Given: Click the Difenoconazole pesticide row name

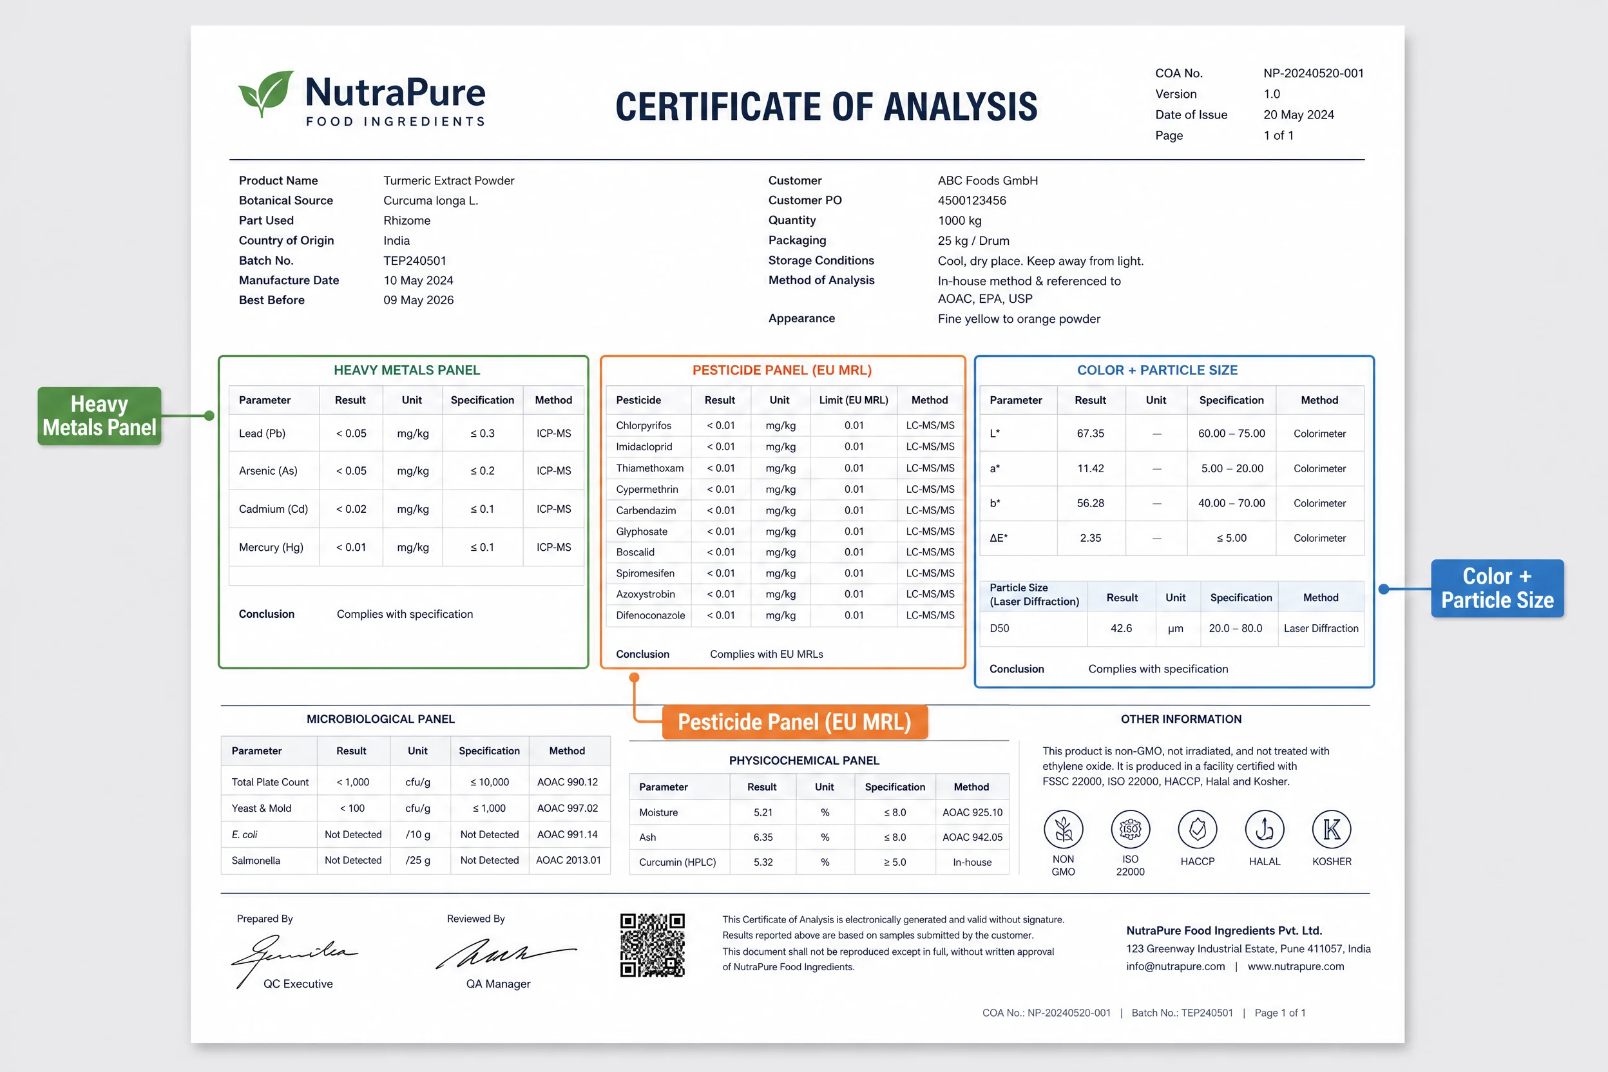Looking at the screenshot, I should [650, 615].
